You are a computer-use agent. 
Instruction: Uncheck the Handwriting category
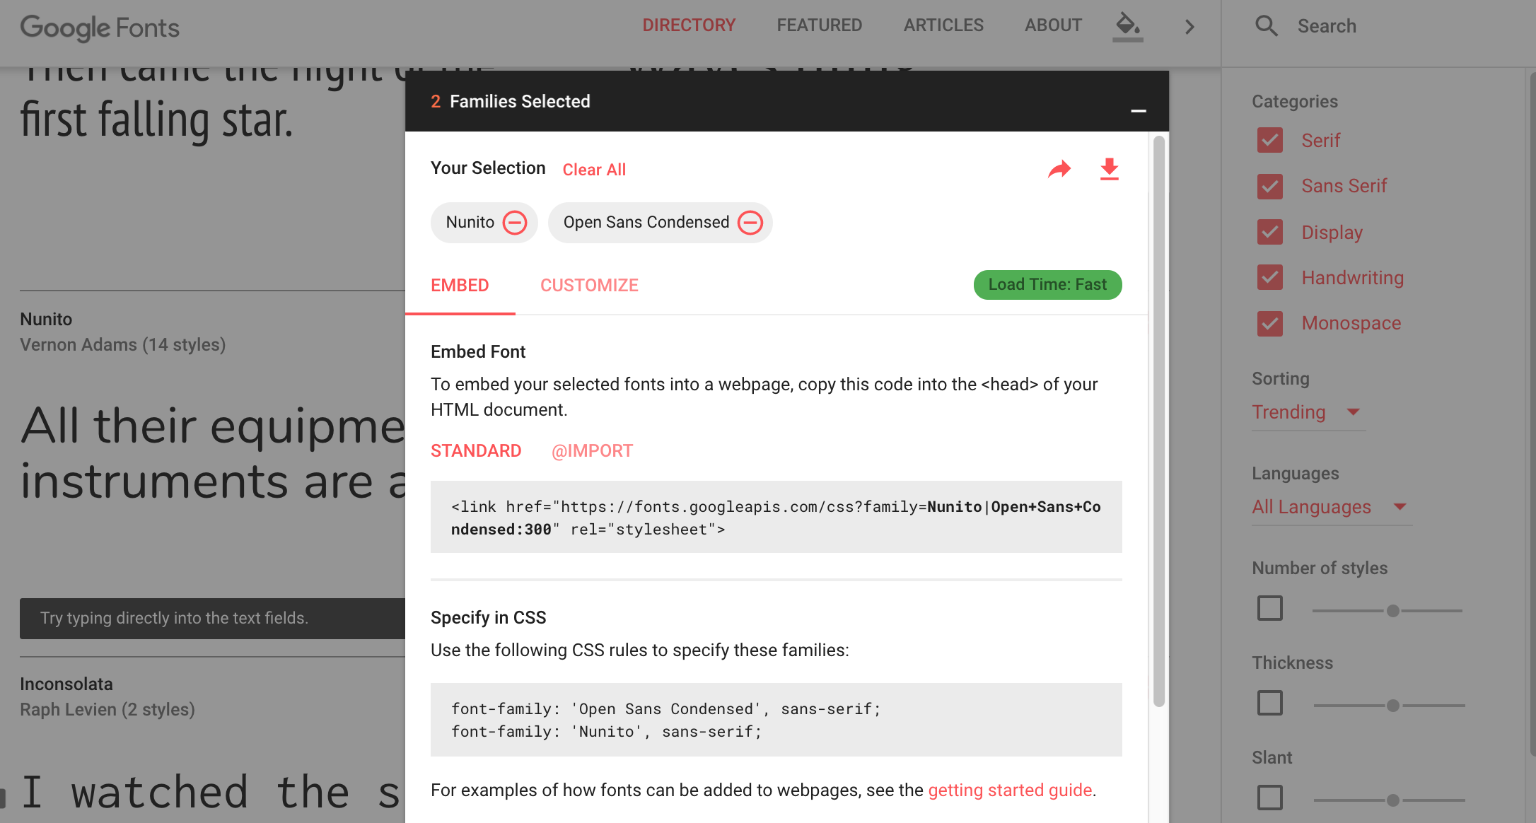click(x=1270, y=277)
